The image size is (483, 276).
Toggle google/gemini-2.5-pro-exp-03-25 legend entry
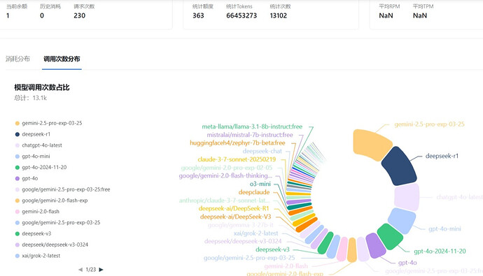(x=57, y=223)
